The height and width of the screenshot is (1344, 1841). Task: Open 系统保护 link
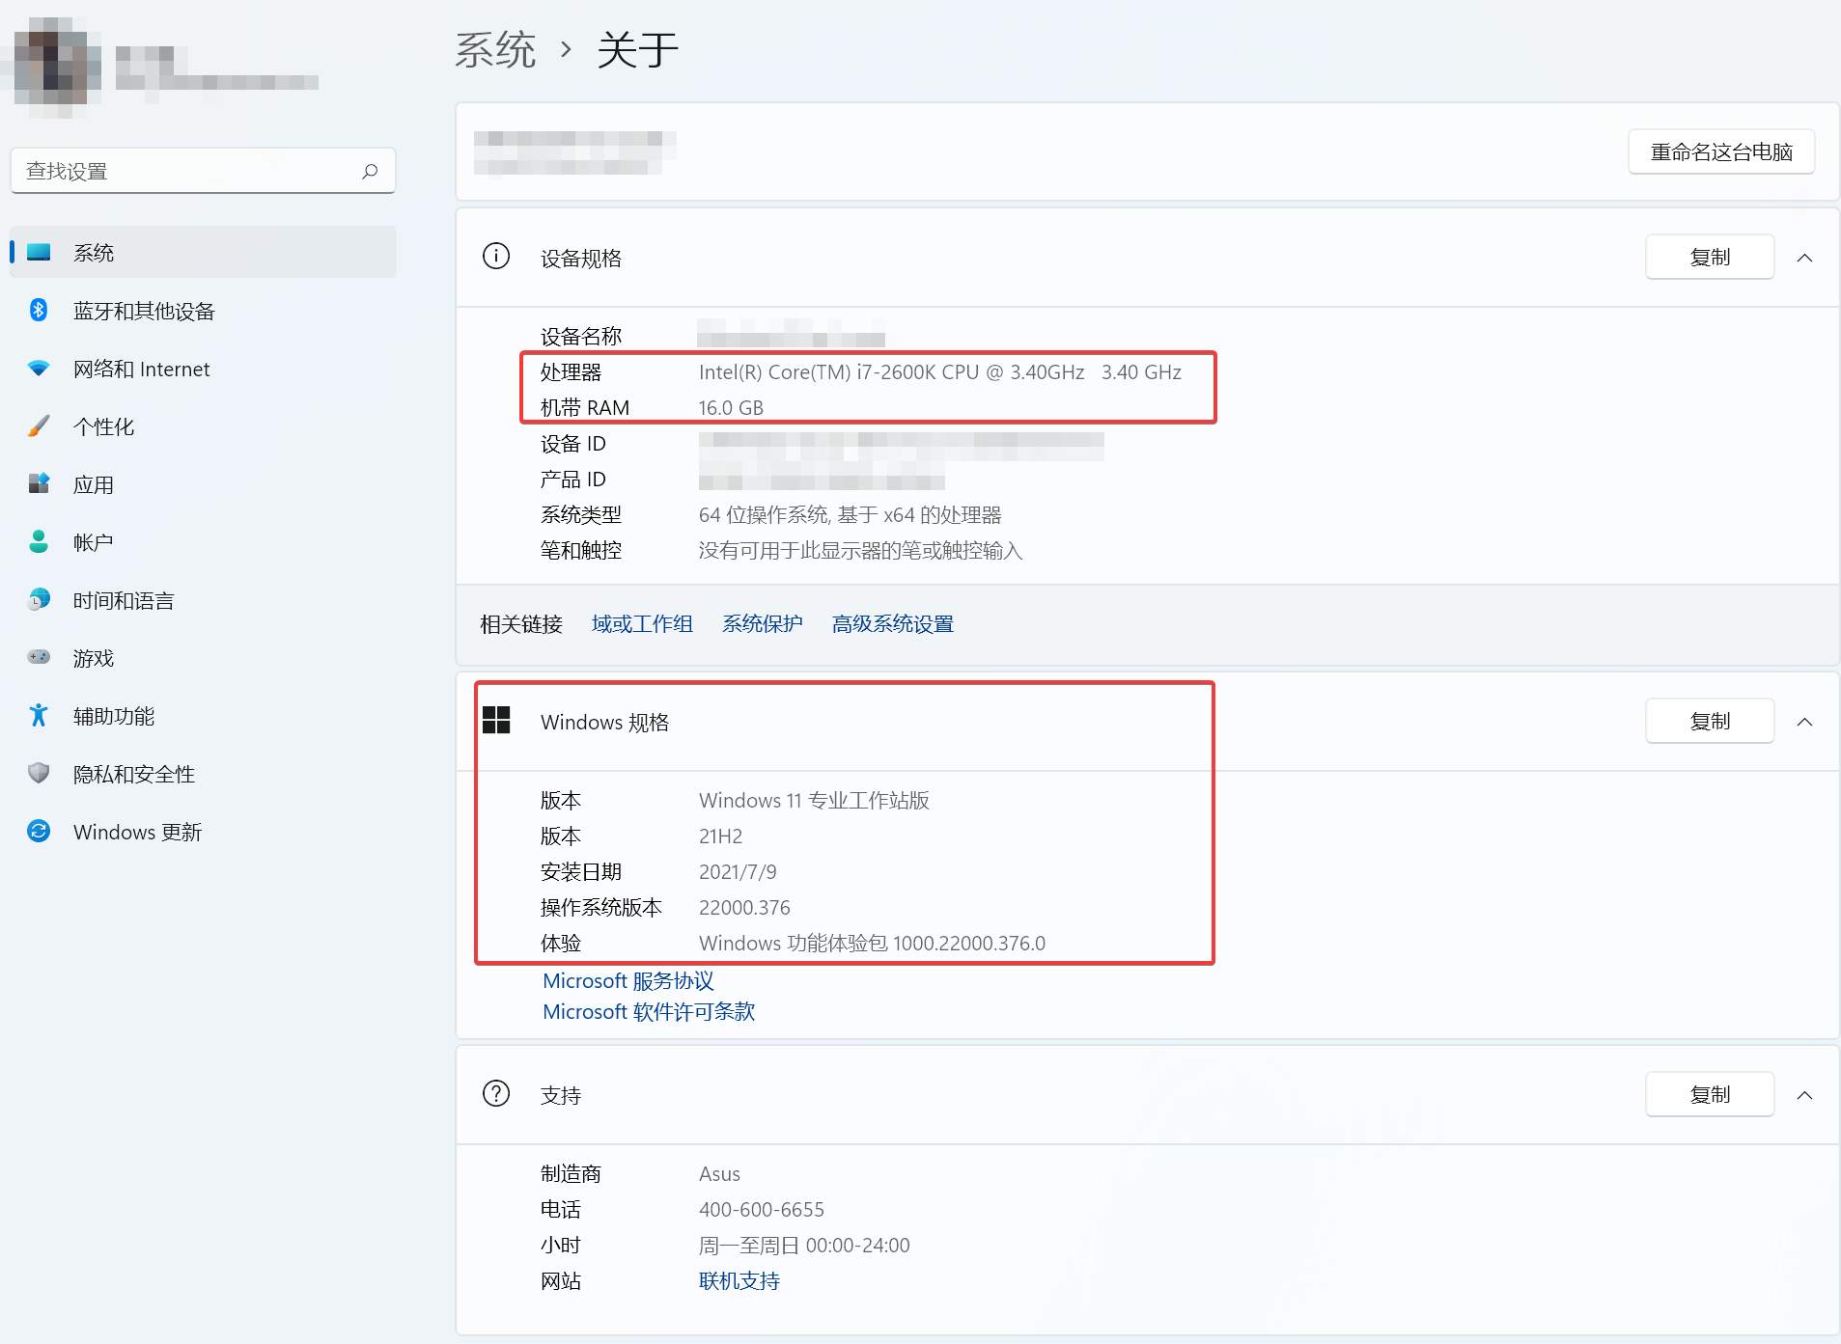point(763,624)
